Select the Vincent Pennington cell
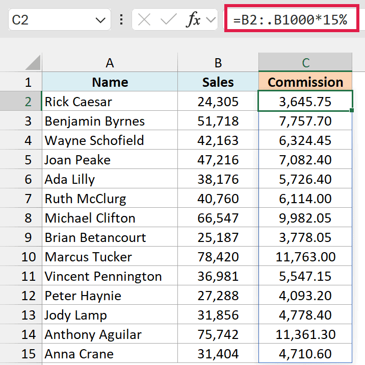This screenshot has height=365, width=365. 110,276
